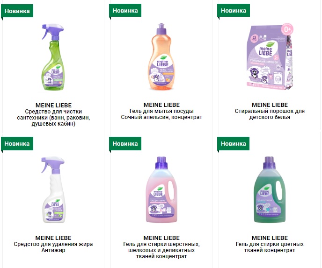Click MEINE LIEBE brand above baby laundry powder

click(270, 105)
